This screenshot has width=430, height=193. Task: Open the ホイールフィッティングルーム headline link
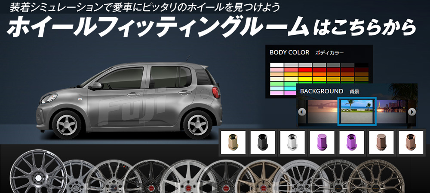[x=159, y=26]
